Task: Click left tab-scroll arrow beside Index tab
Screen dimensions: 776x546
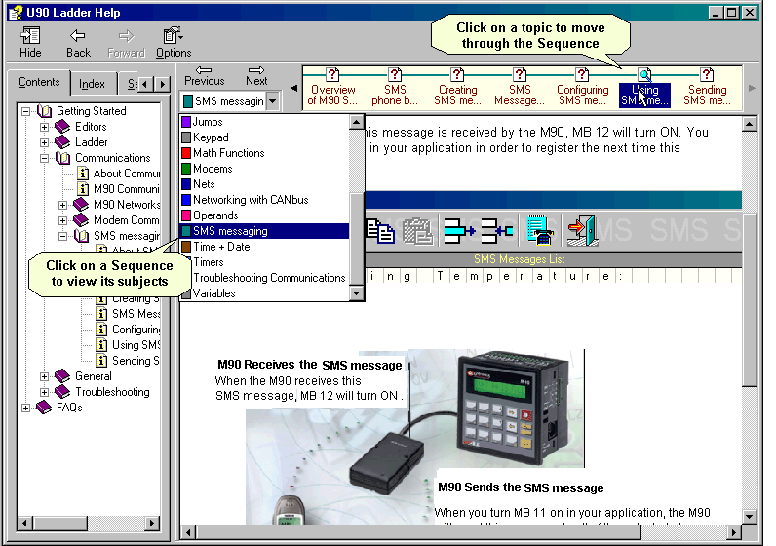Action: click(x=144, y=84)
